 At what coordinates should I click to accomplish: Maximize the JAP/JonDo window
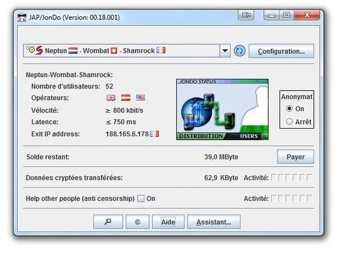pos(286,15)
